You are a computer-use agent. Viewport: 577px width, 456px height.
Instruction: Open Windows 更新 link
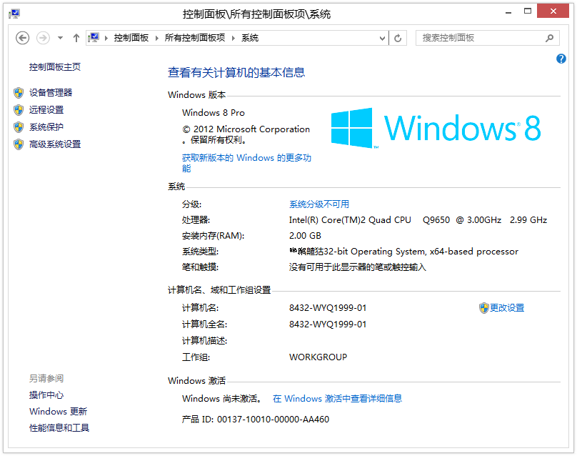(x=58, y=412)
